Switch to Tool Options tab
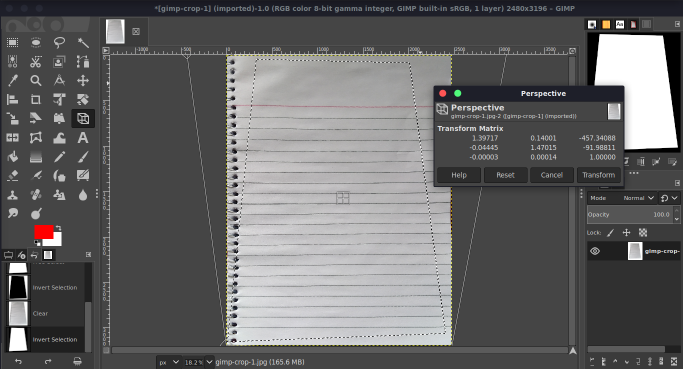This screenshot has width=683, height=369. pyautogui.click(x=8, y=255)
